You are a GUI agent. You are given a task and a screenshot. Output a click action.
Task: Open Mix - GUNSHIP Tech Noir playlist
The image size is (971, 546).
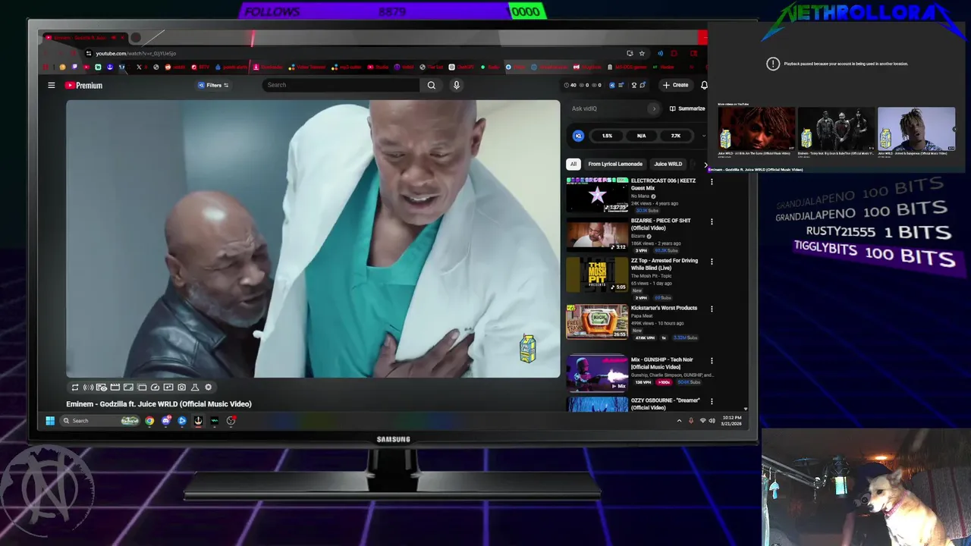coord(597,373)
